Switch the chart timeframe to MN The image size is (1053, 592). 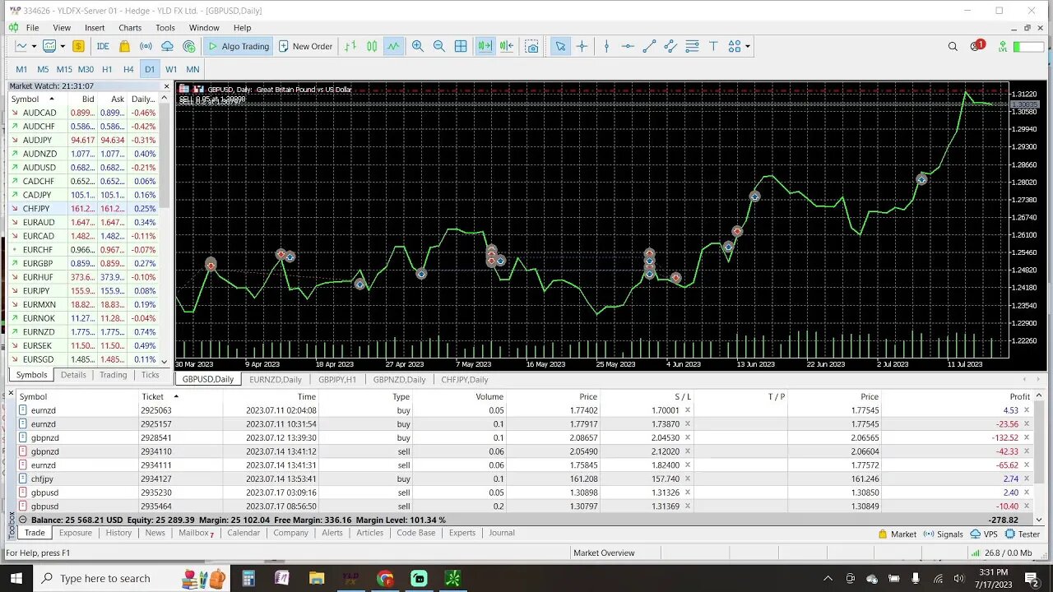coord(193,70)
